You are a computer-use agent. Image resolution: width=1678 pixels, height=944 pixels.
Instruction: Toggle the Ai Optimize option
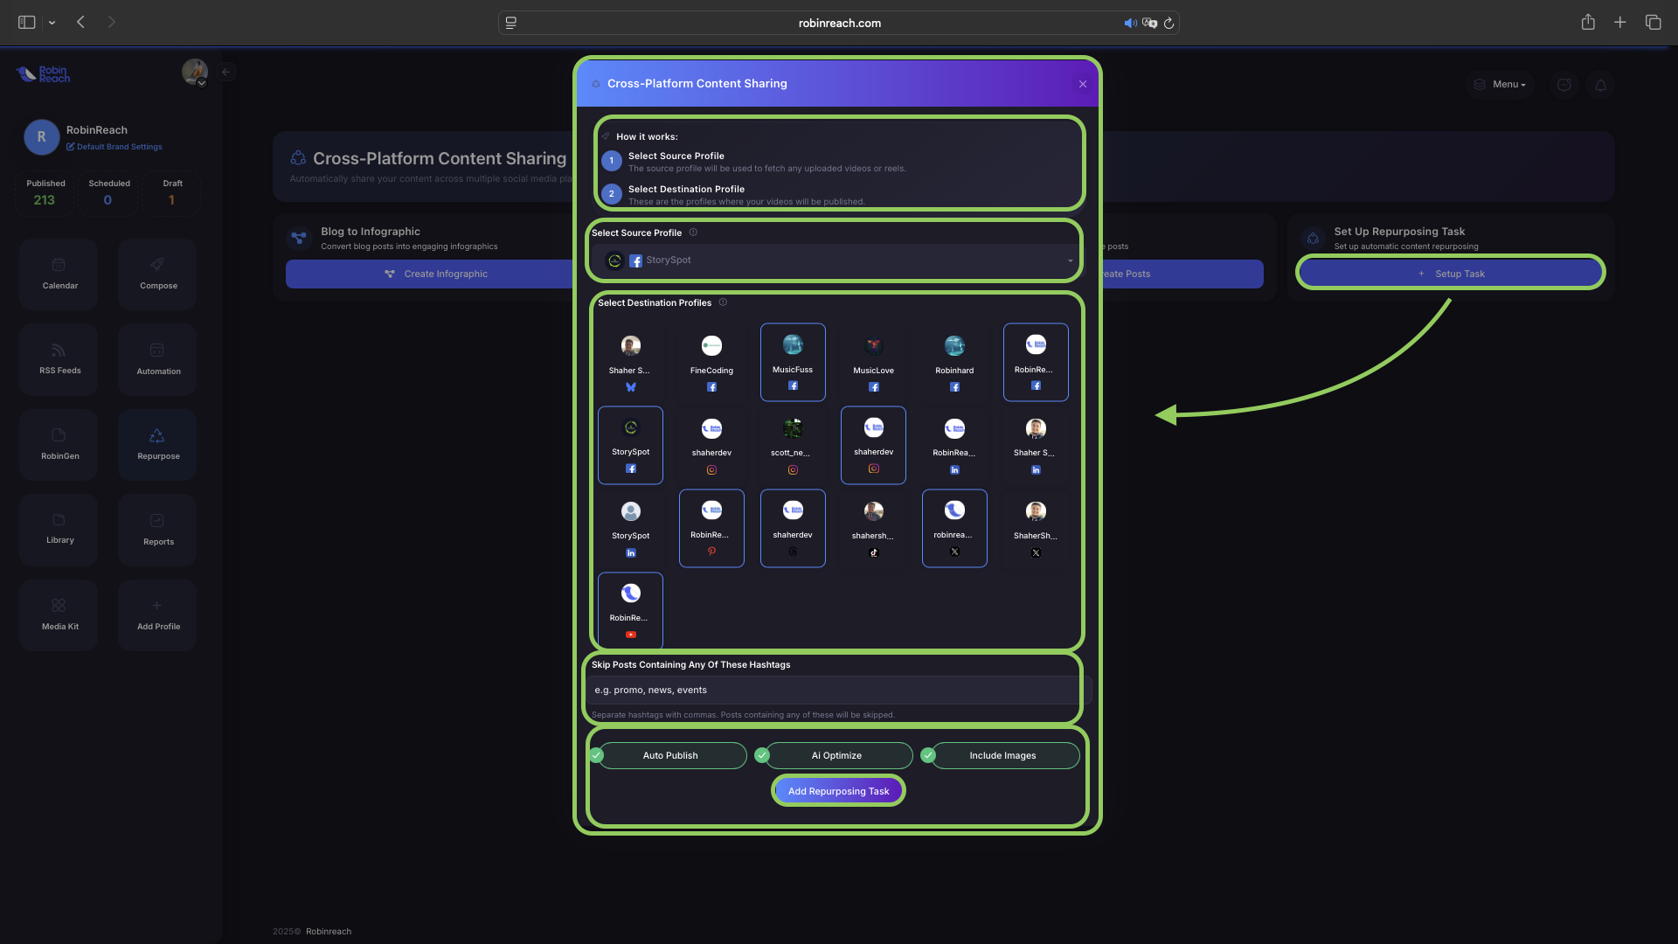pos(836,755)
